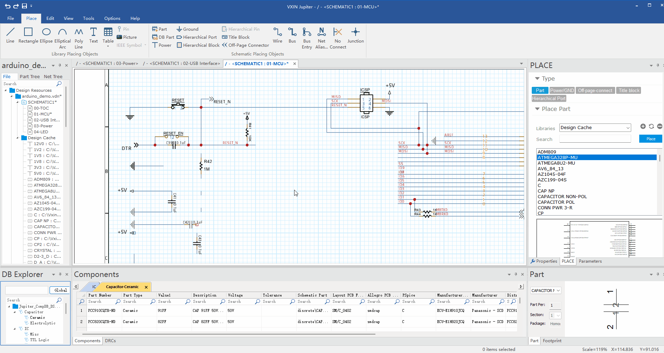The height and width of the screenshot is (353, 664).
Task: Click the Off-Page Connector icon
Action: click(225, 45)
